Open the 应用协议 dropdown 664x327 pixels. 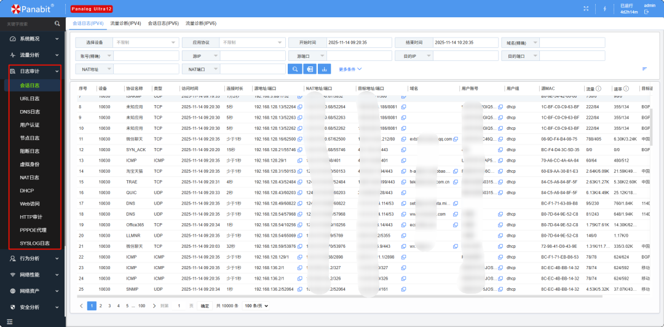coord(252,42)
